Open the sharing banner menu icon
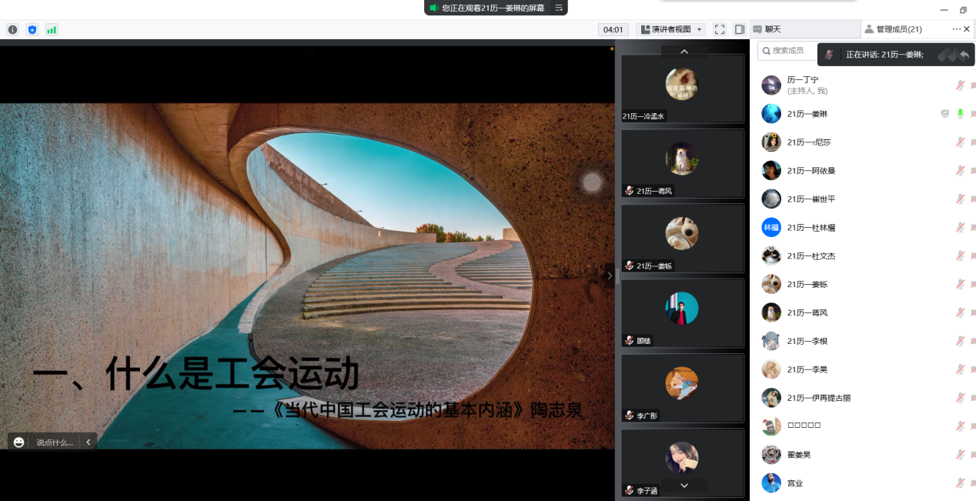 click(x=559, y=8)
